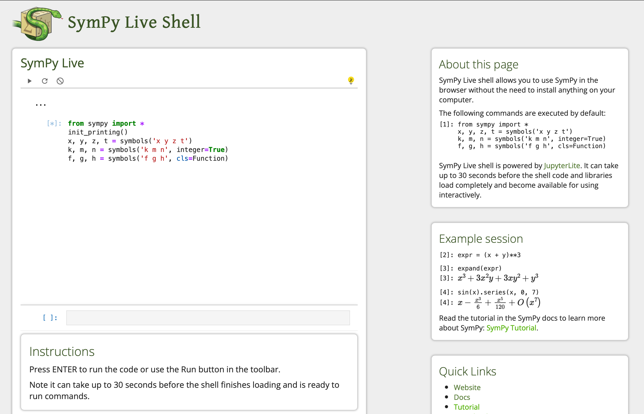Click the 'Press ENTER to run the code' text
Image resolution: width=644 pixels, height=414 pixels.
pyautogui.click(x=155, y=370)
